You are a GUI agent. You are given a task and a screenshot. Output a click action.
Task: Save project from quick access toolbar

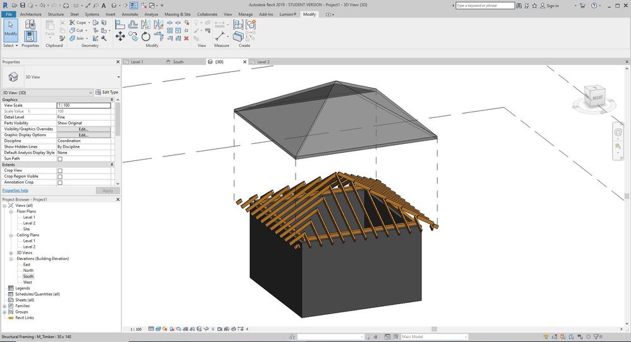22,5
